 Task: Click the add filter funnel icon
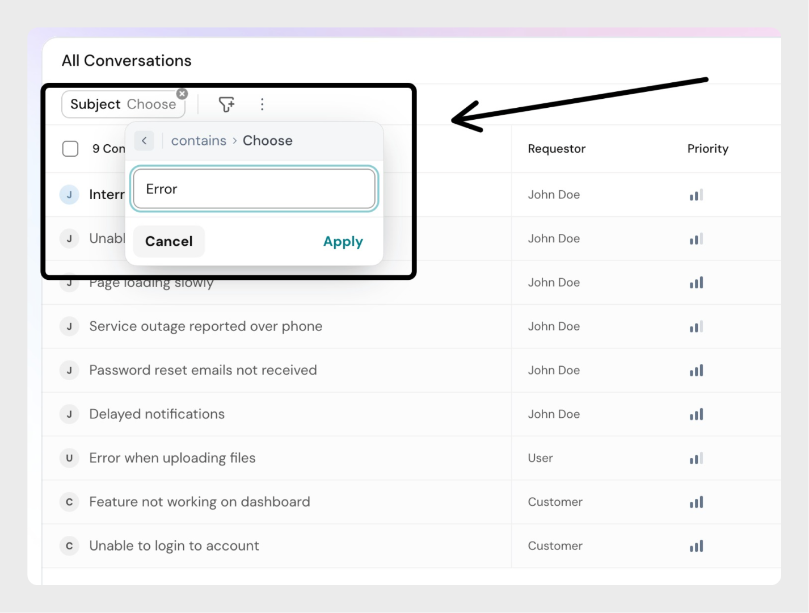(226, 104)
